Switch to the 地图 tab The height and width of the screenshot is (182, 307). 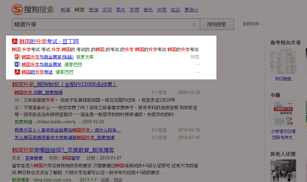click(x=162, y=9)
